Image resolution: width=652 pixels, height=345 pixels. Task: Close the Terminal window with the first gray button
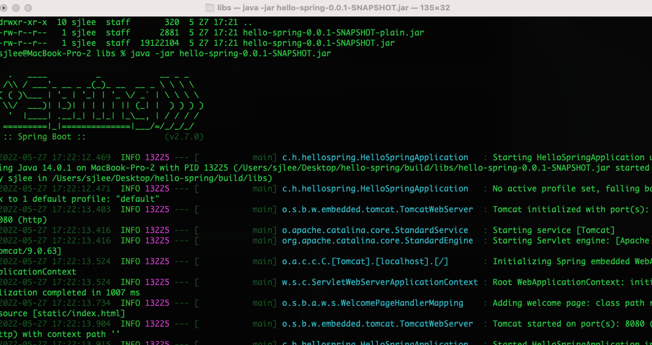4,8
